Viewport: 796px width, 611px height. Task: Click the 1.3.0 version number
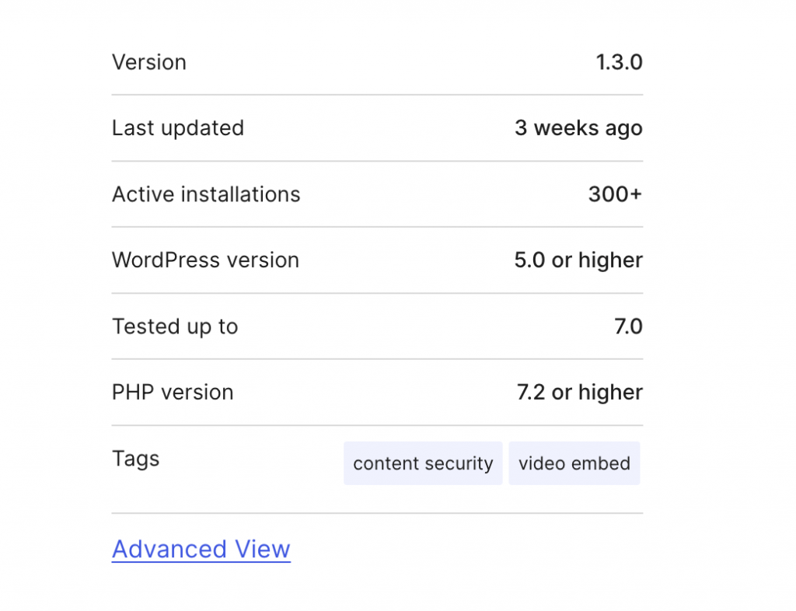pyautogui.click(x=620, y=62)
